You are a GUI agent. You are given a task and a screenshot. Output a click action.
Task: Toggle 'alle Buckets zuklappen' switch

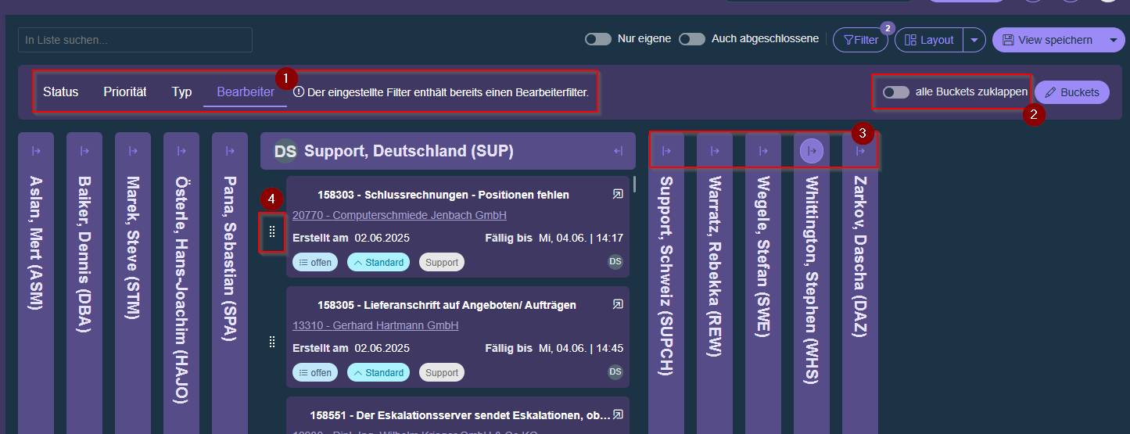[896, 92]
